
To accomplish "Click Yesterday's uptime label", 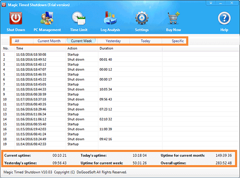I will 21,163.
